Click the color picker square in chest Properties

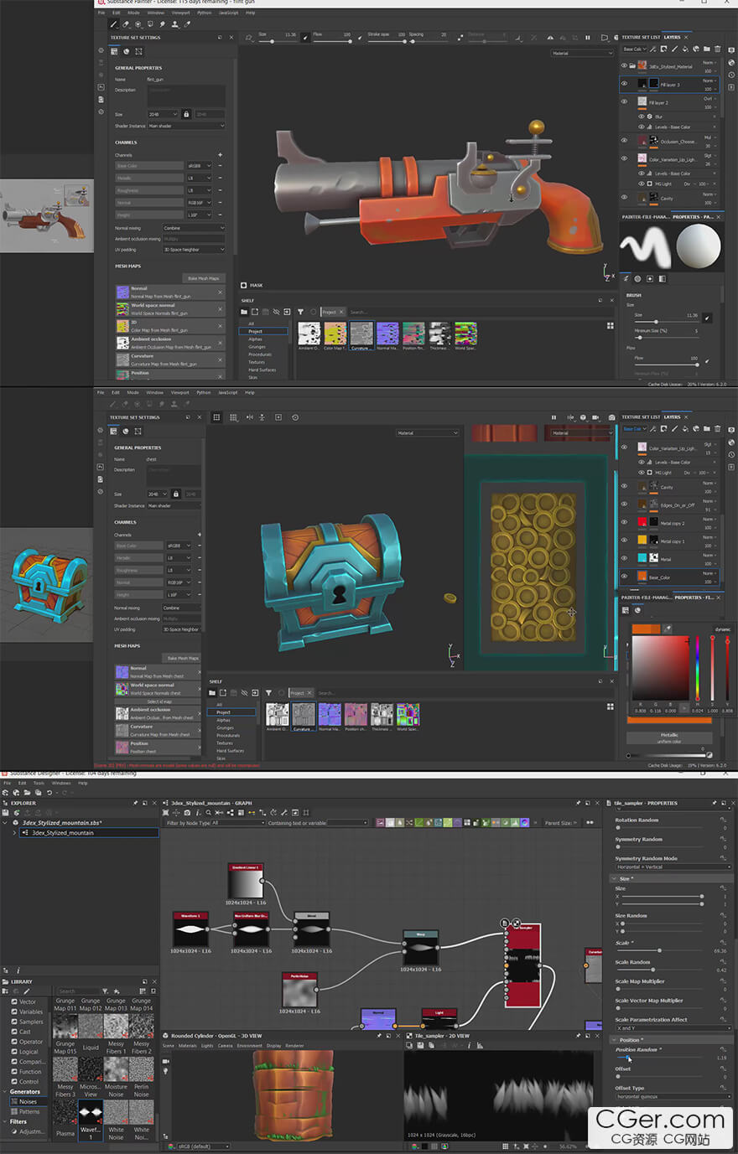[660, 668]
